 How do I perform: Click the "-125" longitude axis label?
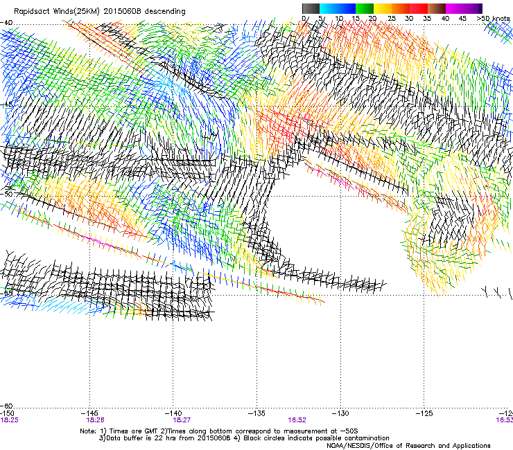tap(424, 414)
